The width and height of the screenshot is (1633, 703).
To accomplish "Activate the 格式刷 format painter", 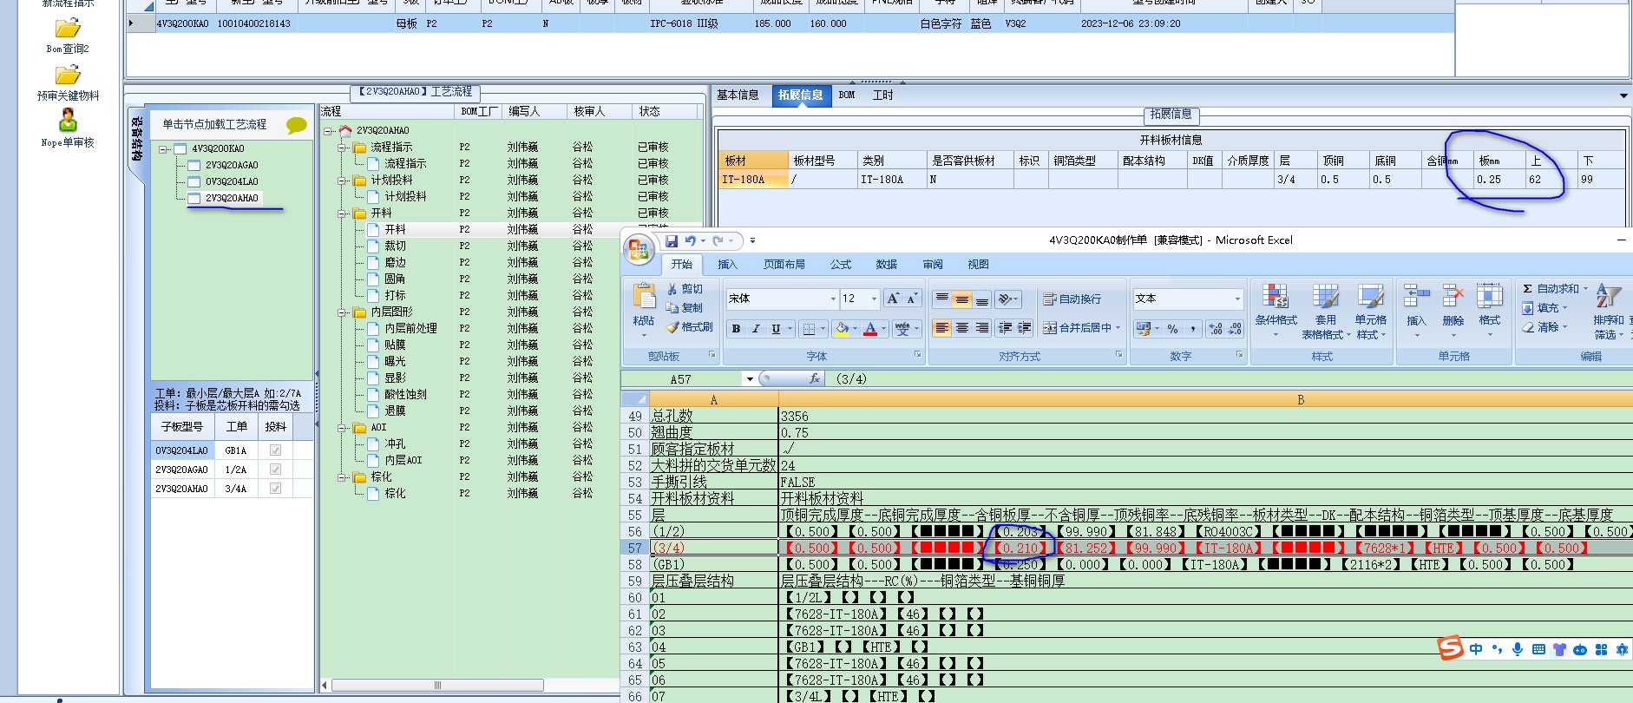I will 690,326.
